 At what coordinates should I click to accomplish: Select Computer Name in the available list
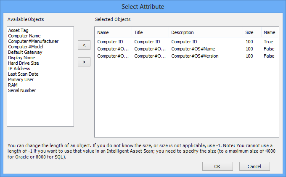[24, 36]
